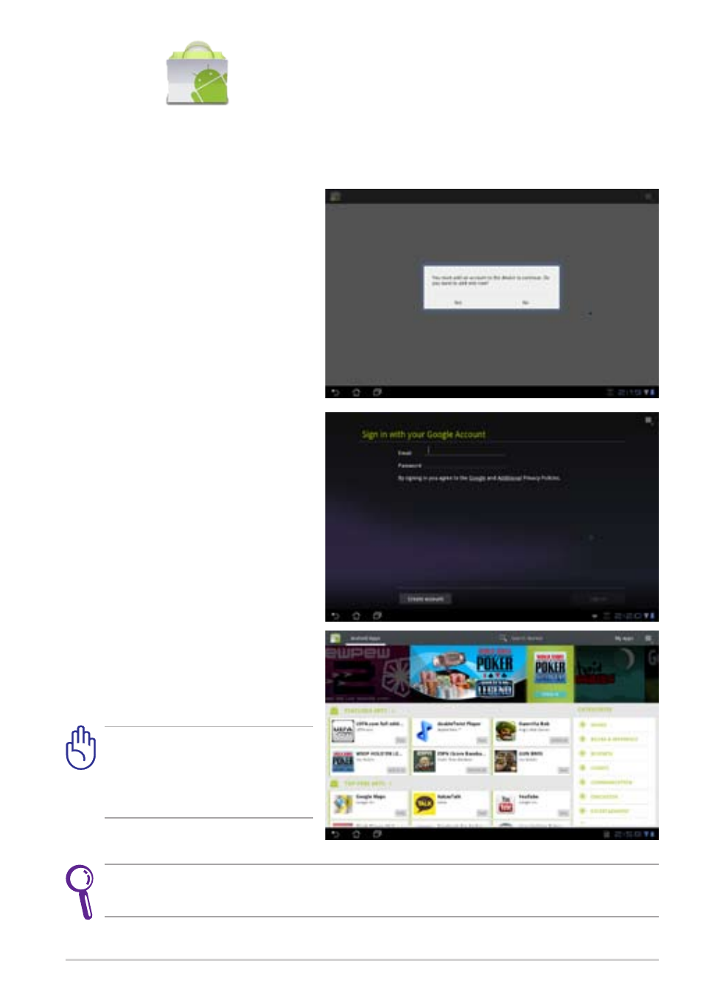Tap status clock in the Market screen
The image size is (703, 1000).
coord(626,834)
